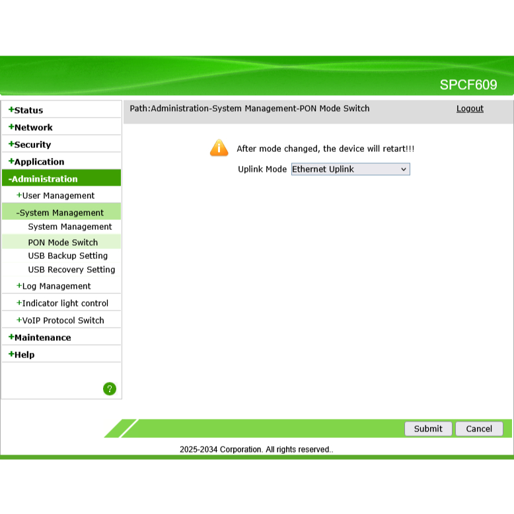This screenshot has height=514, width=514.
Task: Expand the Security menu section
Action: tap(32, 145)
